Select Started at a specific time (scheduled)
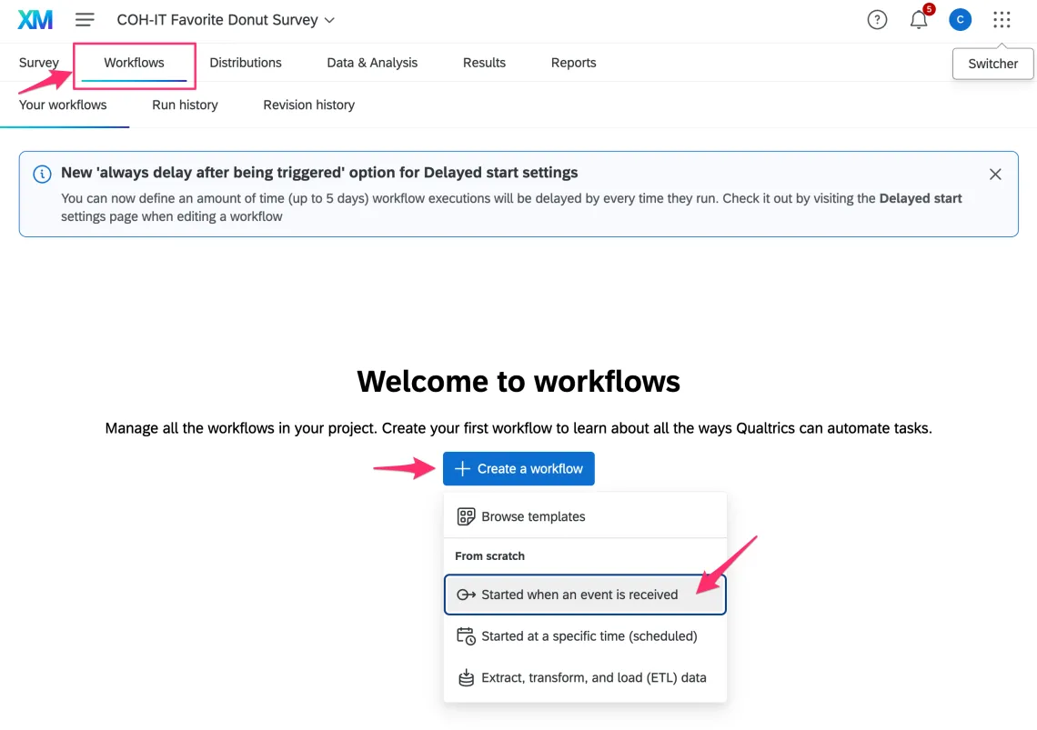Viewport: 1037px width, 730px height. coord(585,636)
